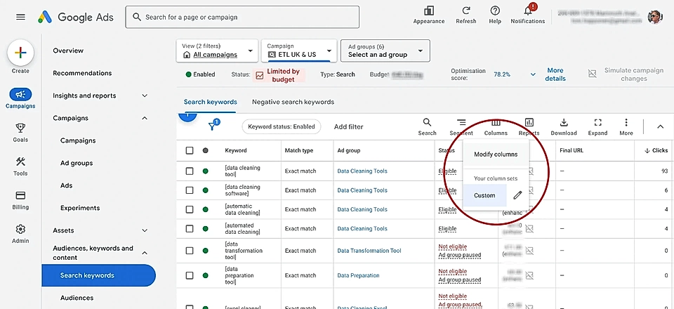This screenshot has height=309, width=674.
Task: Open Billing in the left rail
Action: [20, 200]
